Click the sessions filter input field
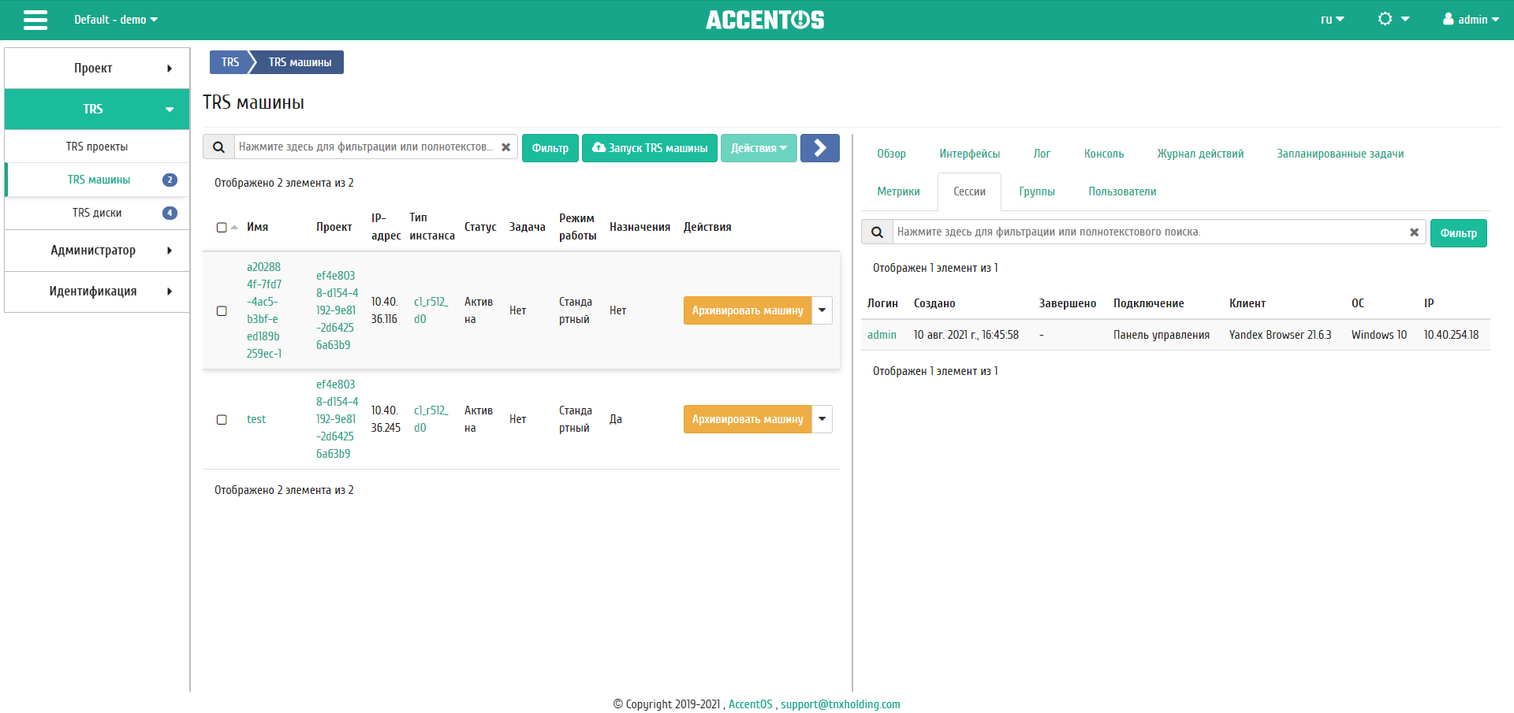 click(x=1147, y=232)
